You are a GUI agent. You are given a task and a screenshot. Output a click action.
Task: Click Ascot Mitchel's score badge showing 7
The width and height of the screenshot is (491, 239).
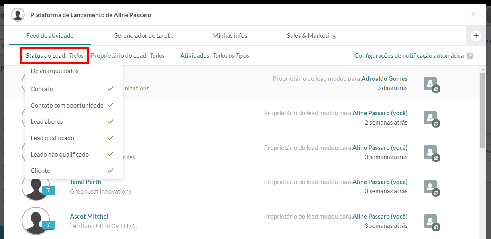click(x=48, y=225)
